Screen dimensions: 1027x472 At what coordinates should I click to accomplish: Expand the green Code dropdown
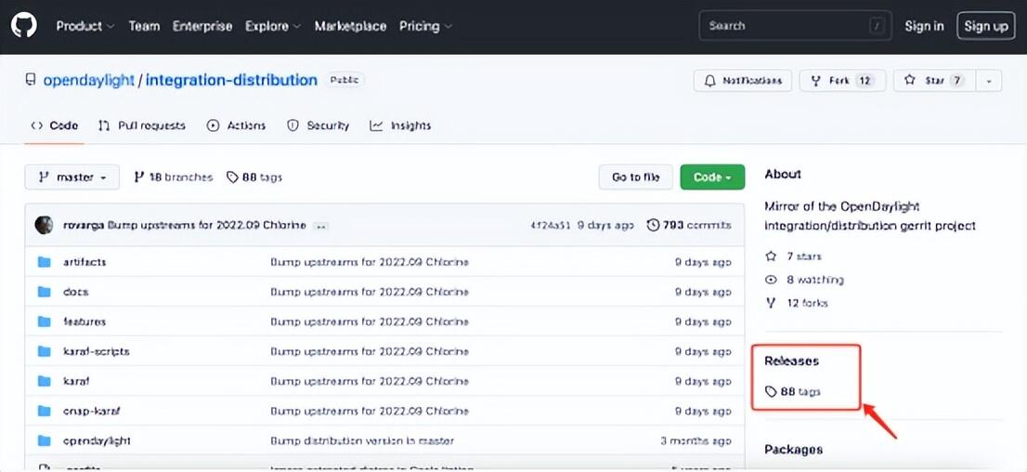tap(712, 177)
